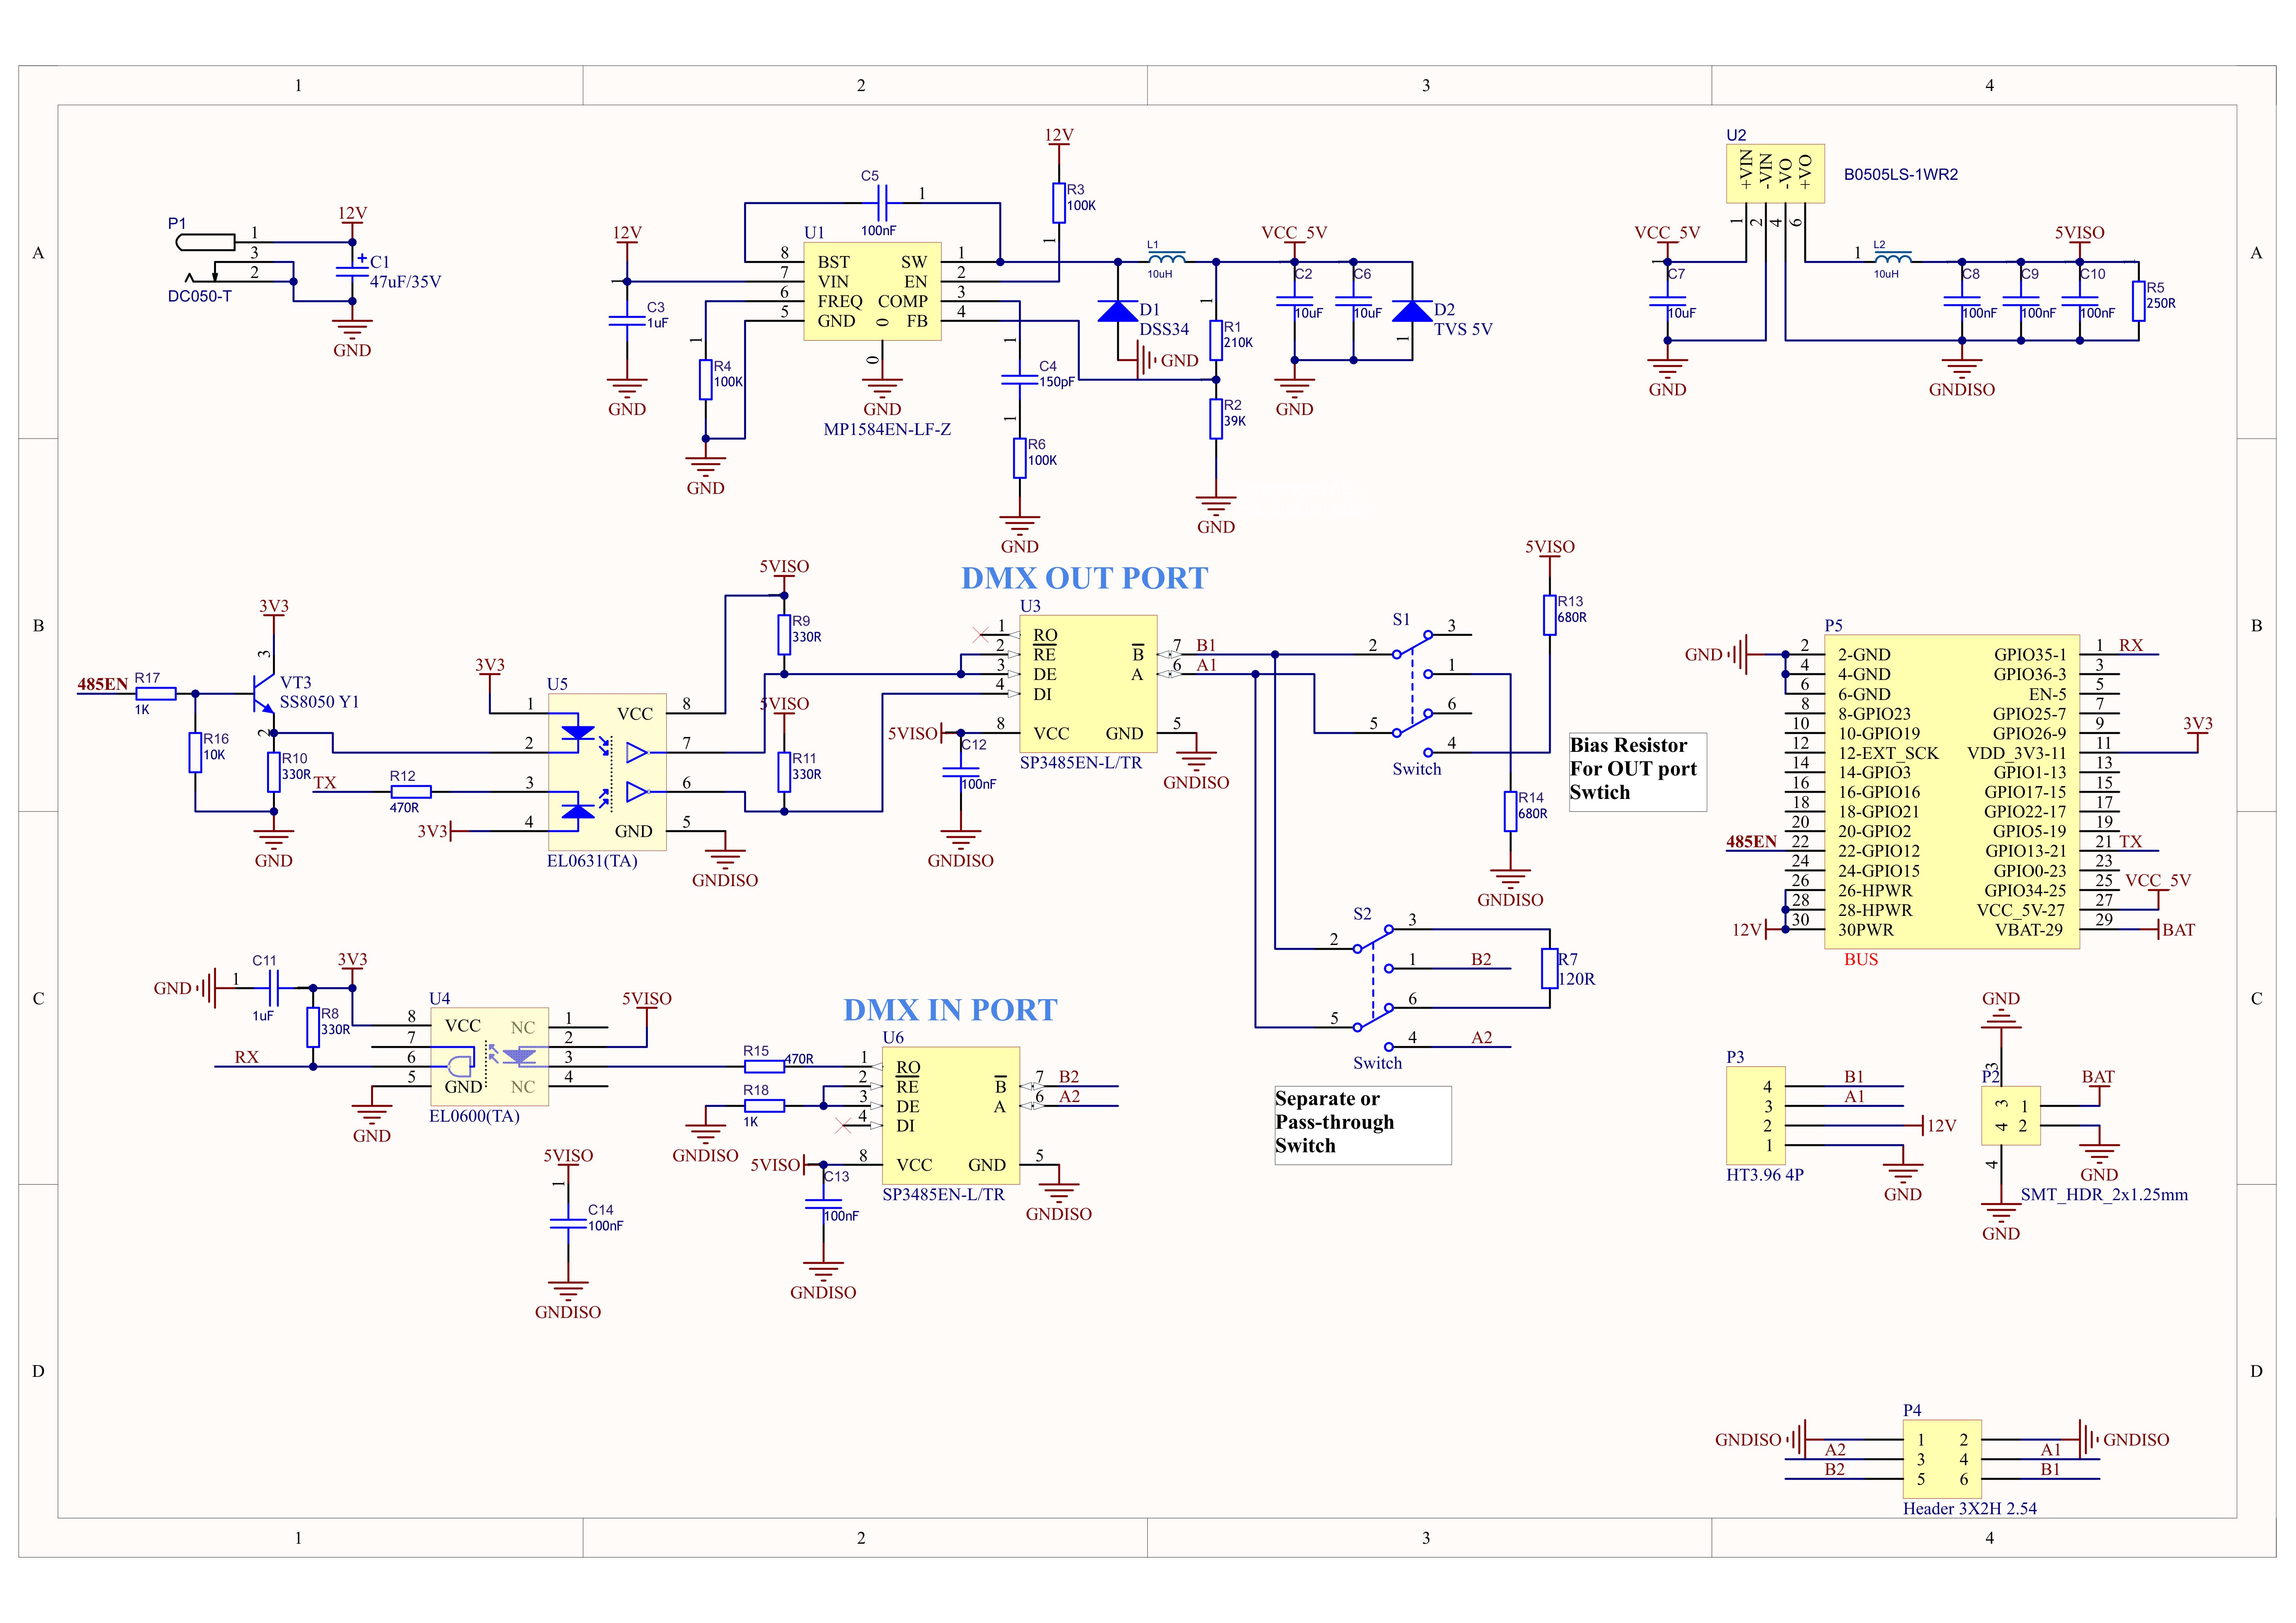Click the D2 TVS 5V diode symbol
This screenshot has width=2296, height=1623.
(1412, 311)
